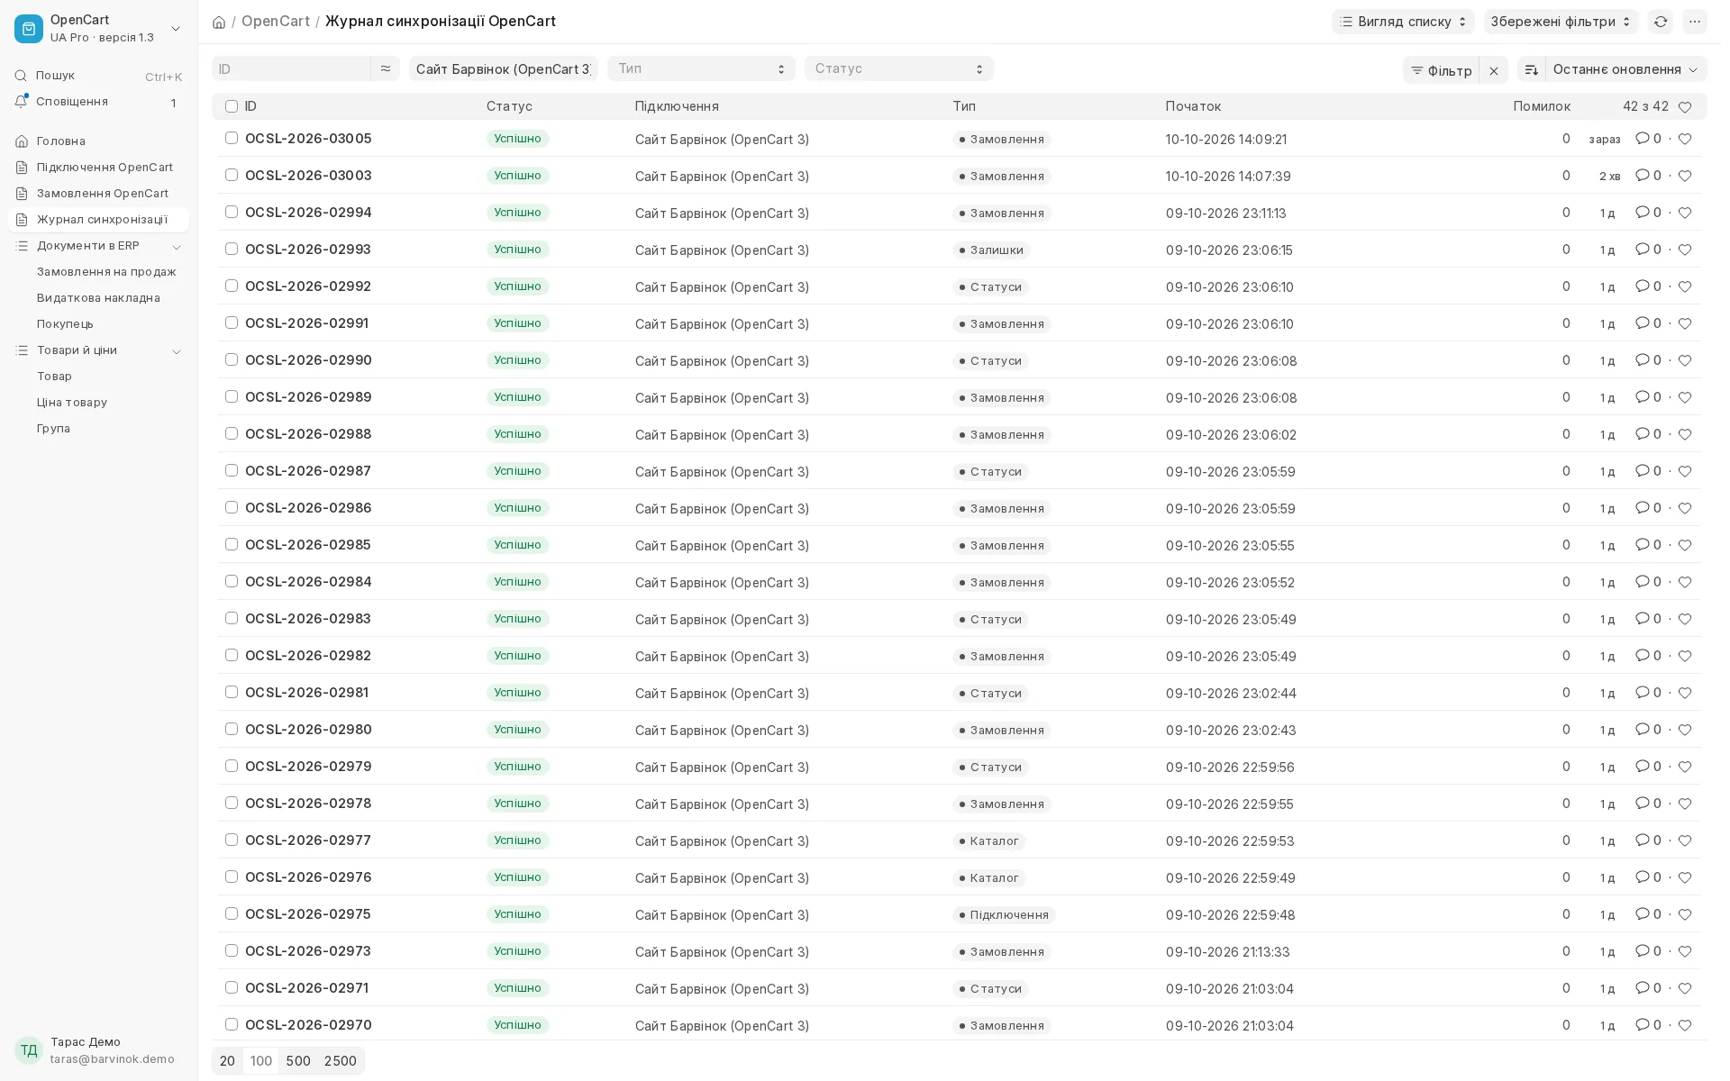The height and width of the screenshot is (1081, 1730).
Task: Open Сповіщення notifications
Action: click(98, 102)
